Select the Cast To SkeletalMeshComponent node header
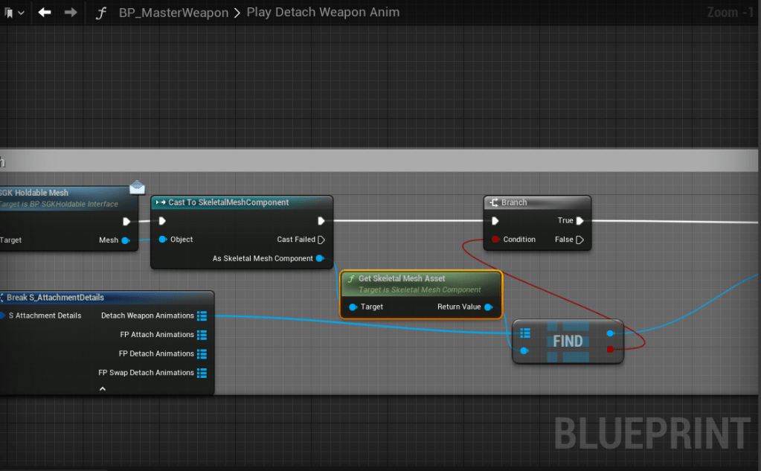 228,202
